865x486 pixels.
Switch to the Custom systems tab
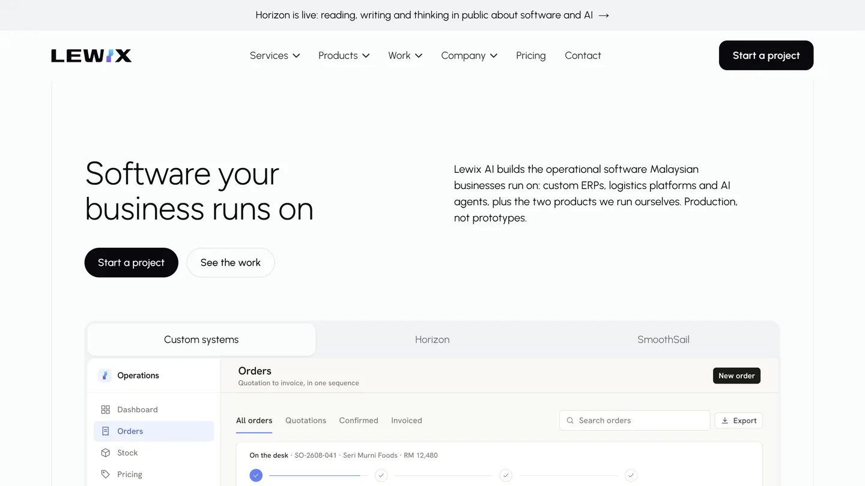pos(201,340)
